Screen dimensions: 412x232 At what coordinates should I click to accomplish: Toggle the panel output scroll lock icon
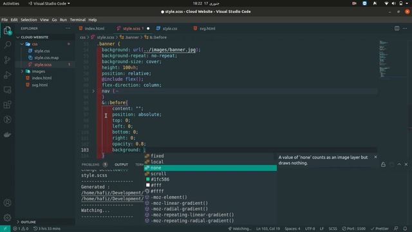pyautogui.click(x=383, y=164)
